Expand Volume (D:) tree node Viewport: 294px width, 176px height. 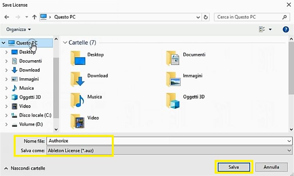click(x=6, y=124)
